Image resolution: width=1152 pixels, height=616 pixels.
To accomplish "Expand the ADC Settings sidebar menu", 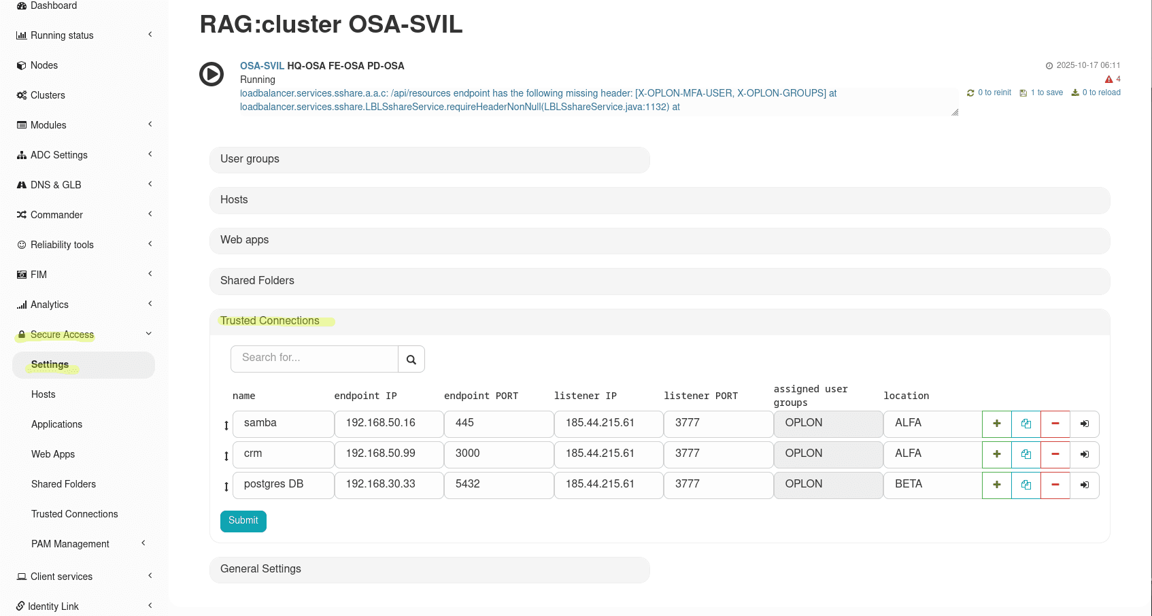I will [59, 155].
